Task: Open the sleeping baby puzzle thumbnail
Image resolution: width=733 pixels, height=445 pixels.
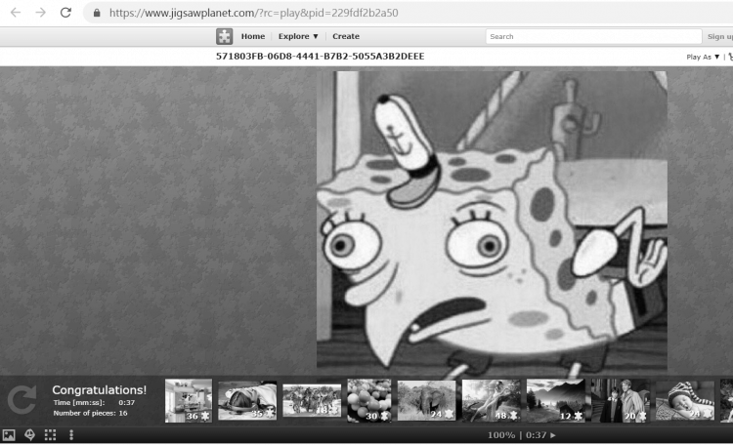Action: pos(685,401)
